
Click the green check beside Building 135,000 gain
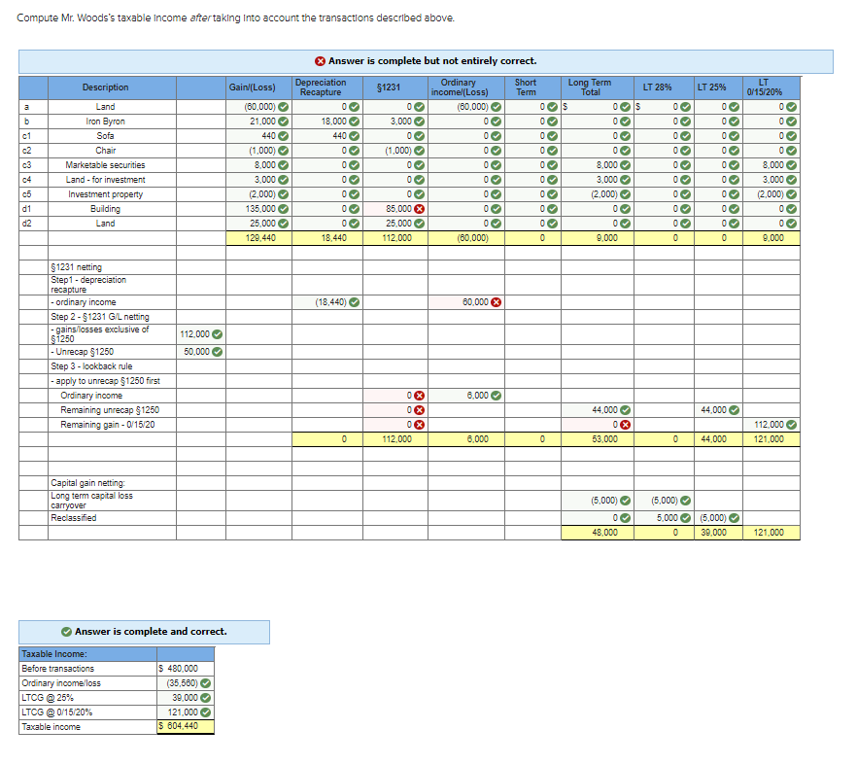coord(283,209)
